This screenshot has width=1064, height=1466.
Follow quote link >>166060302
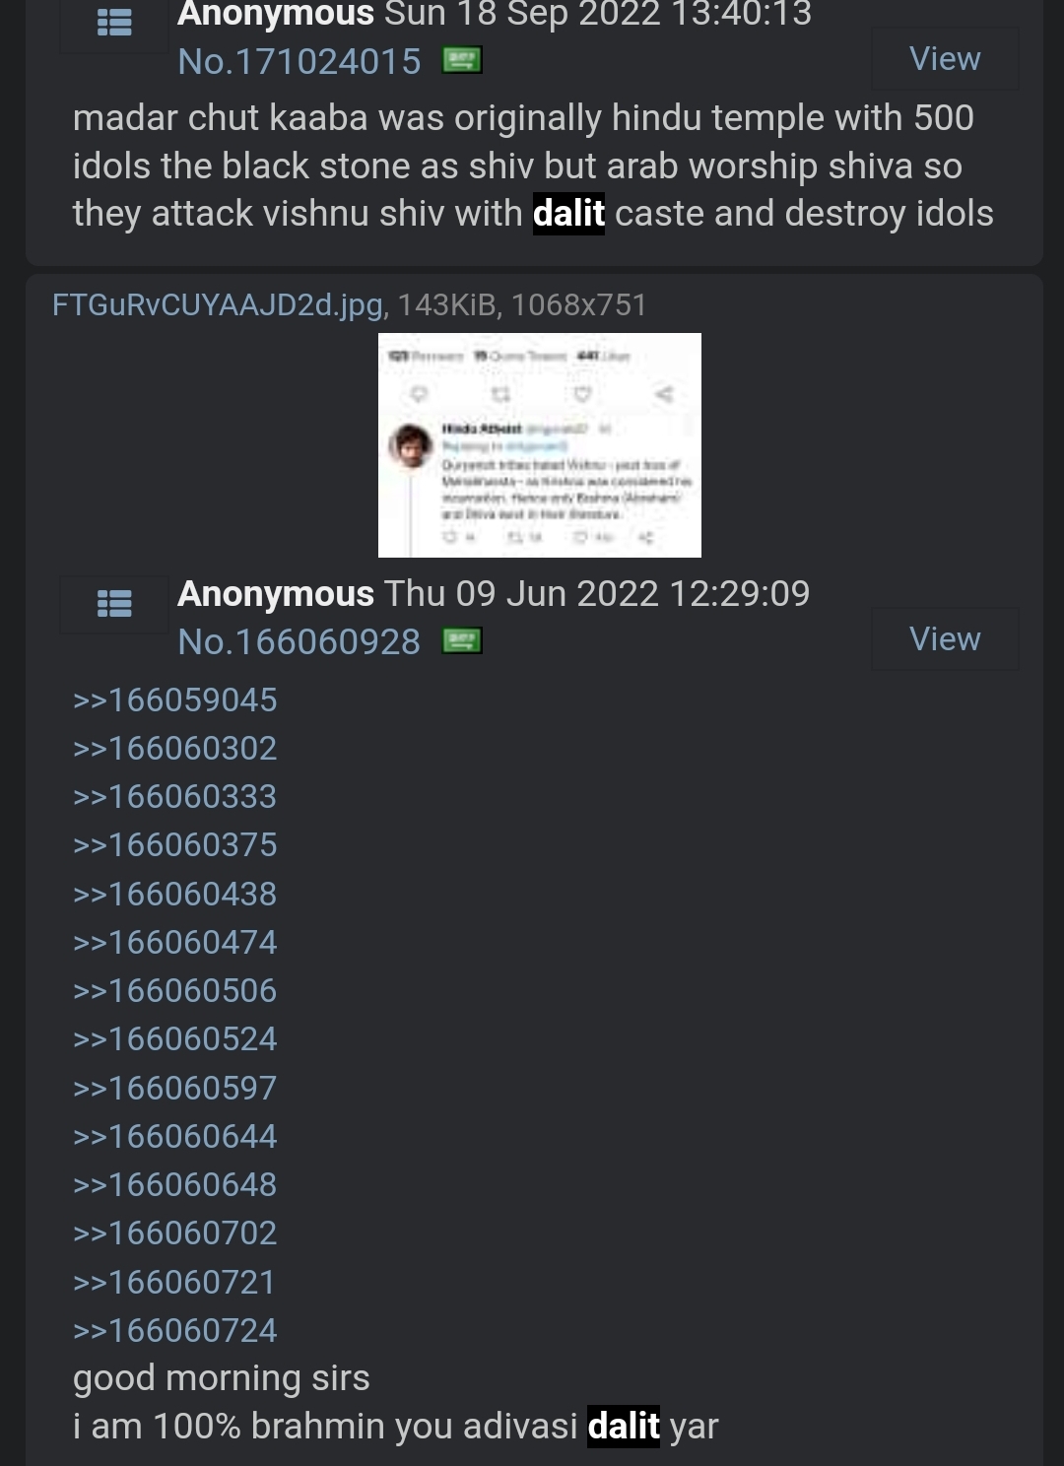point(175,749)
